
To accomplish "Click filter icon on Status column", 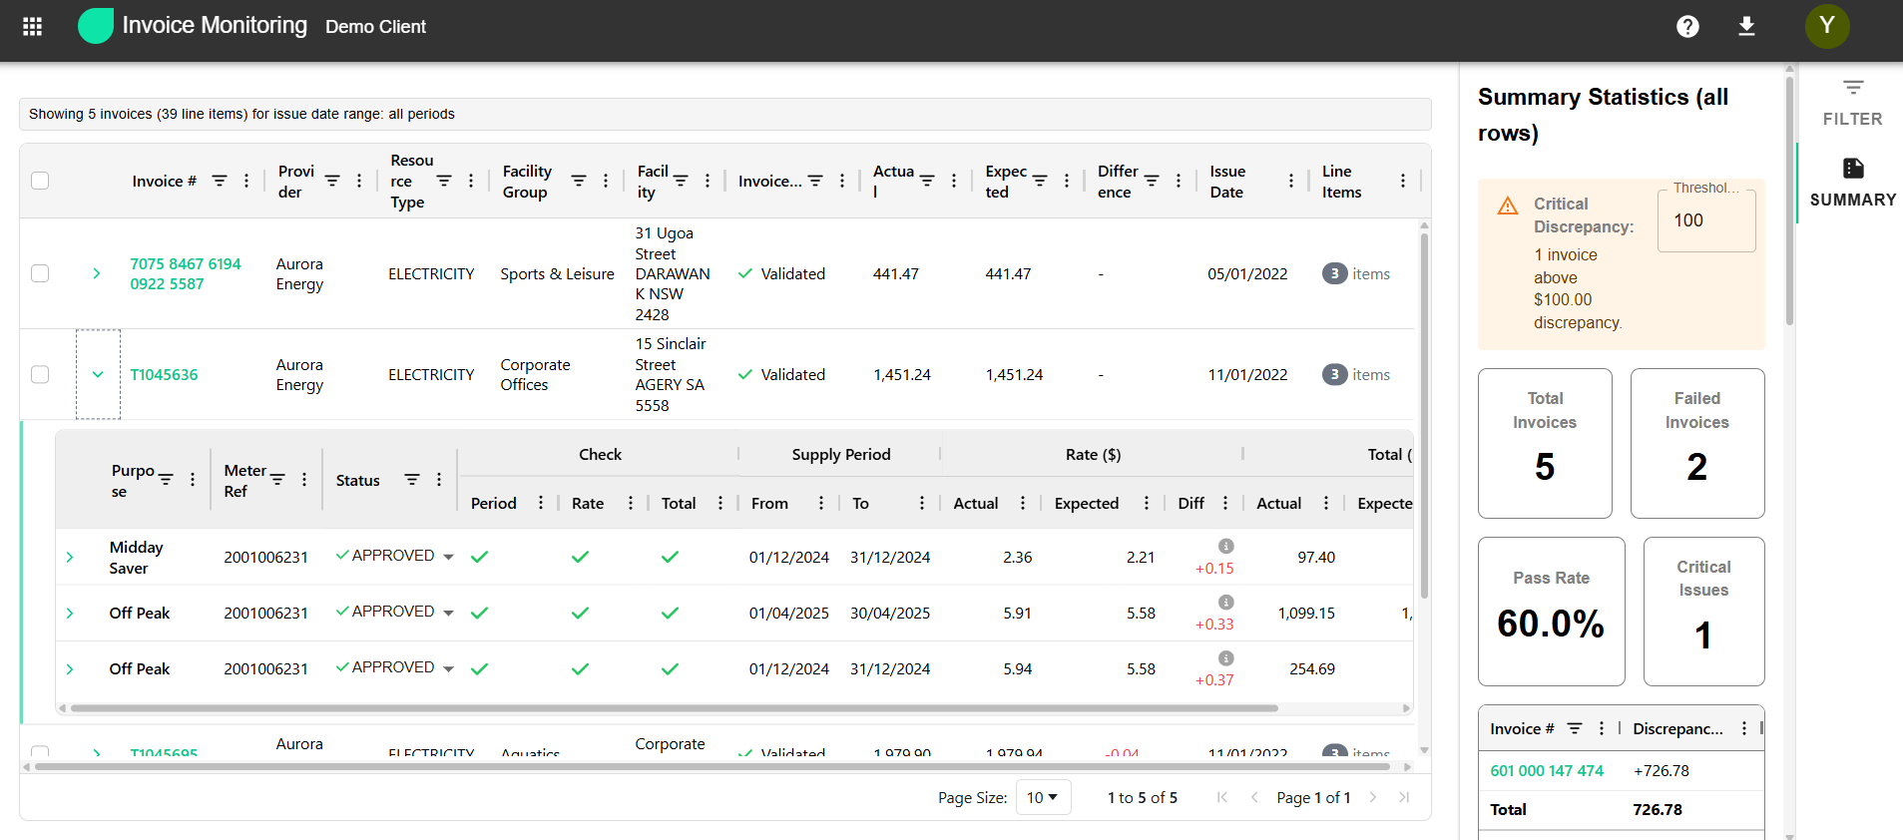I will click(411, 480).
